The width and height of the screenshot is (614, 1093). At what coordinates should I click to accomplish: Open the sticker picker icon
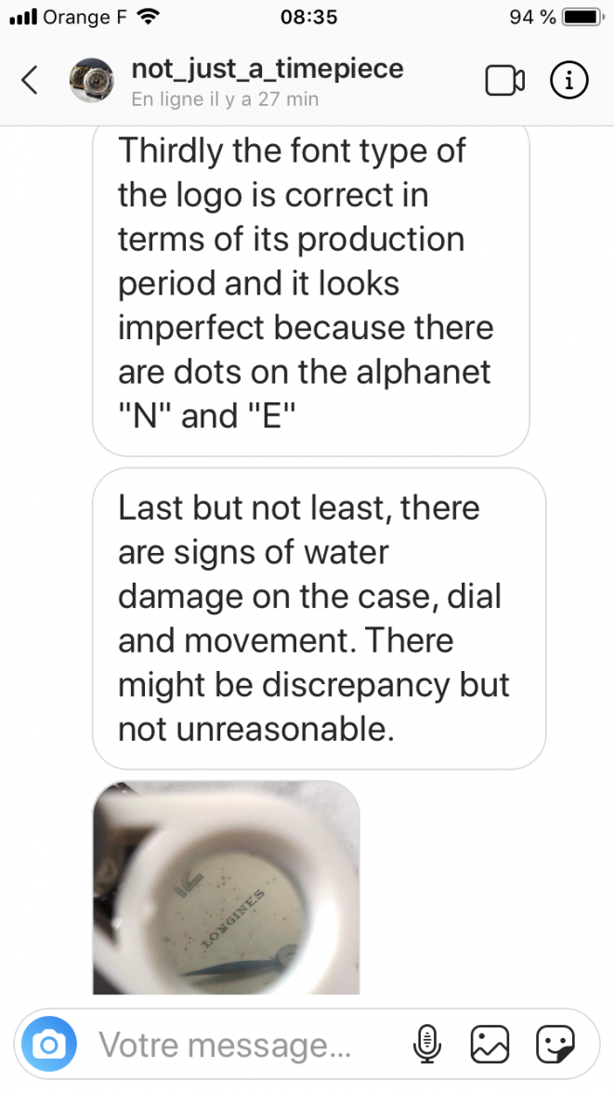coord(555,1045)
